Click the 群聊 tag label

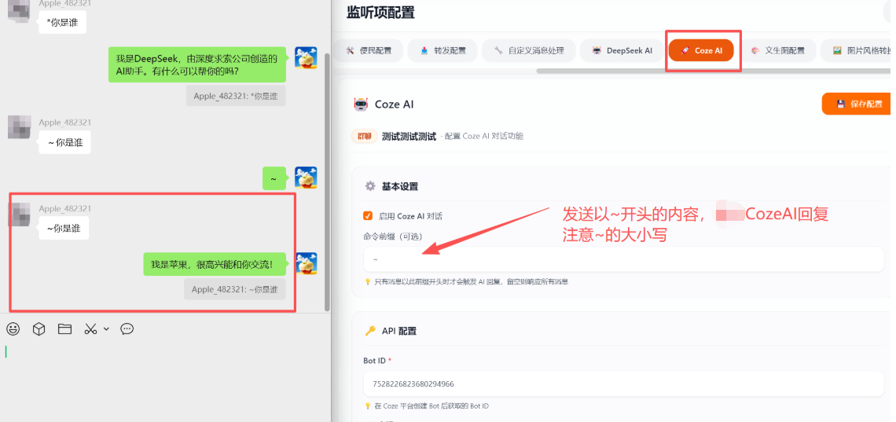click(364, 137)
